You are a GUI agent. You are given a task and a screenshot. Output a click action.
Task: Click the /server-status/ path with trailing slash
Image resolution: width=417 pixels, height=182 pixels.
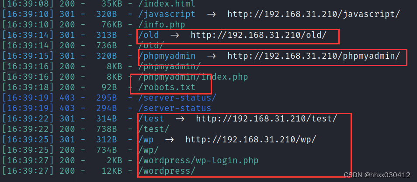[x=177, y=98]
